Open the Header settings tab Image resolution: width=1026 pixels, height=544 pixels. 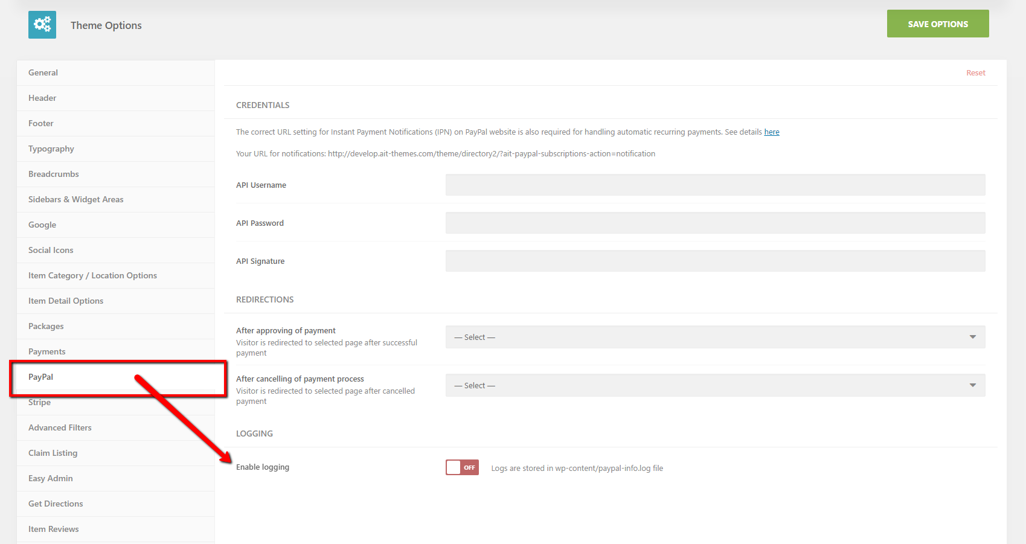[x=115, y=98]
